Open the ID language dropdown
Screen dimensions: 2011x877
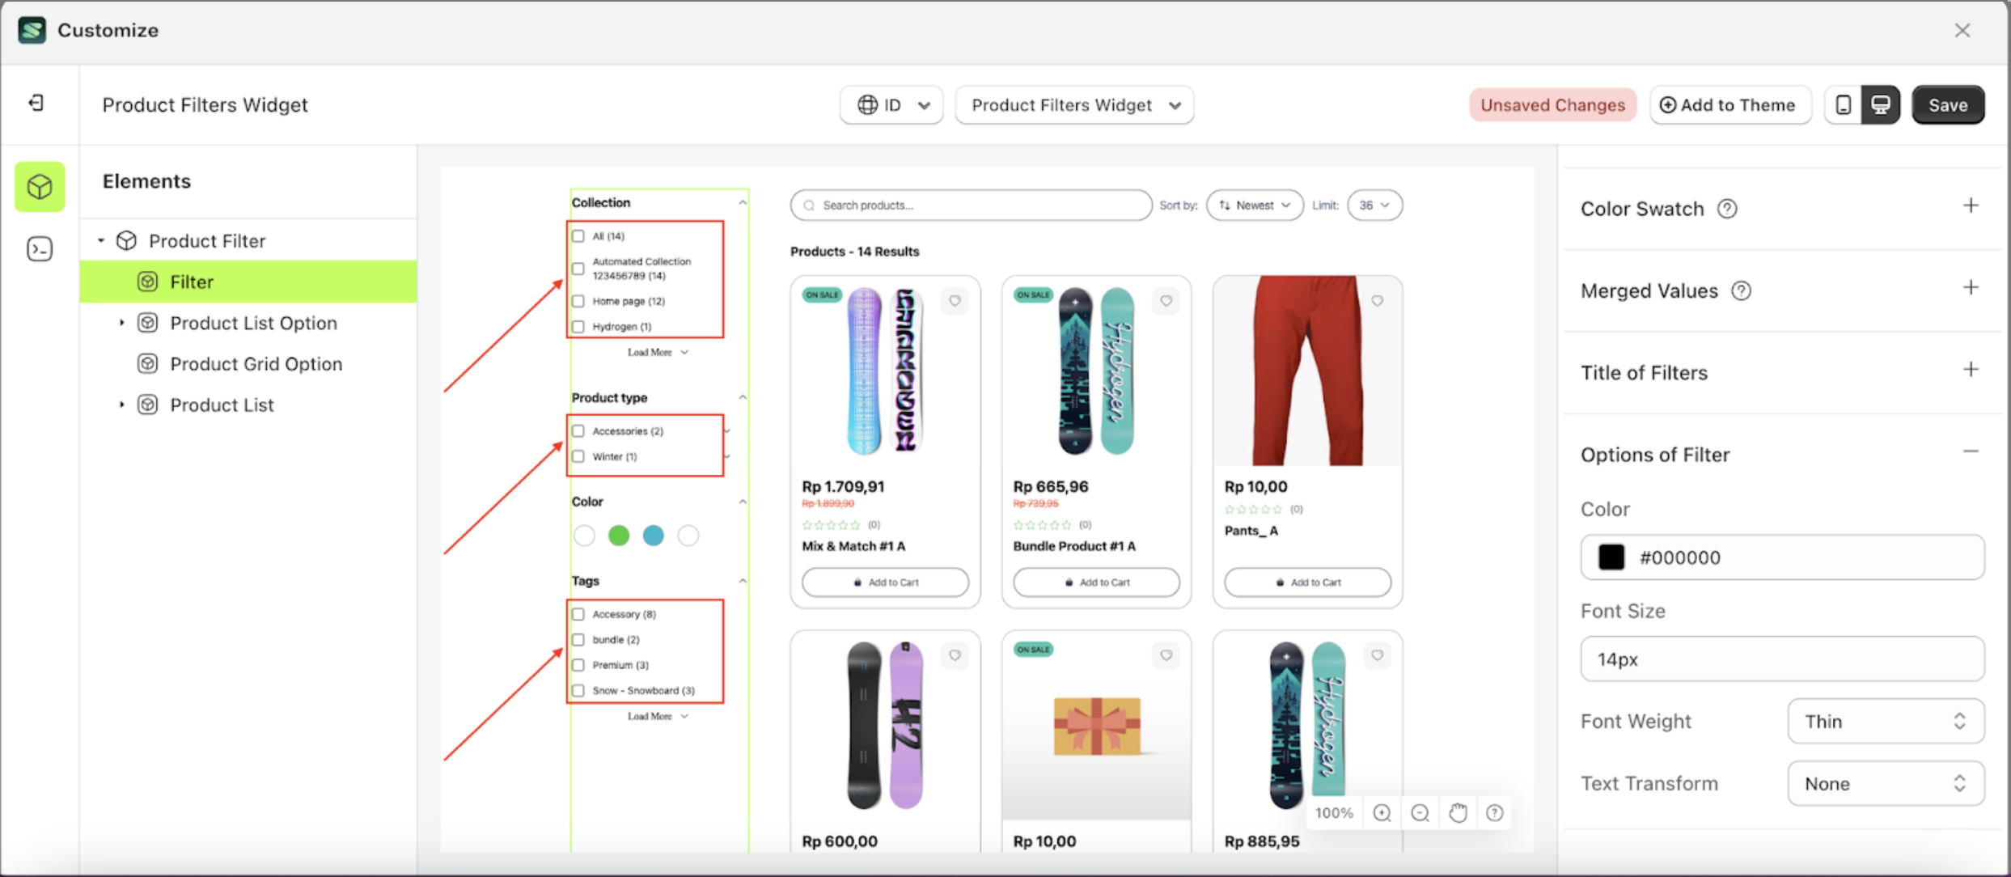click(891, 105)
